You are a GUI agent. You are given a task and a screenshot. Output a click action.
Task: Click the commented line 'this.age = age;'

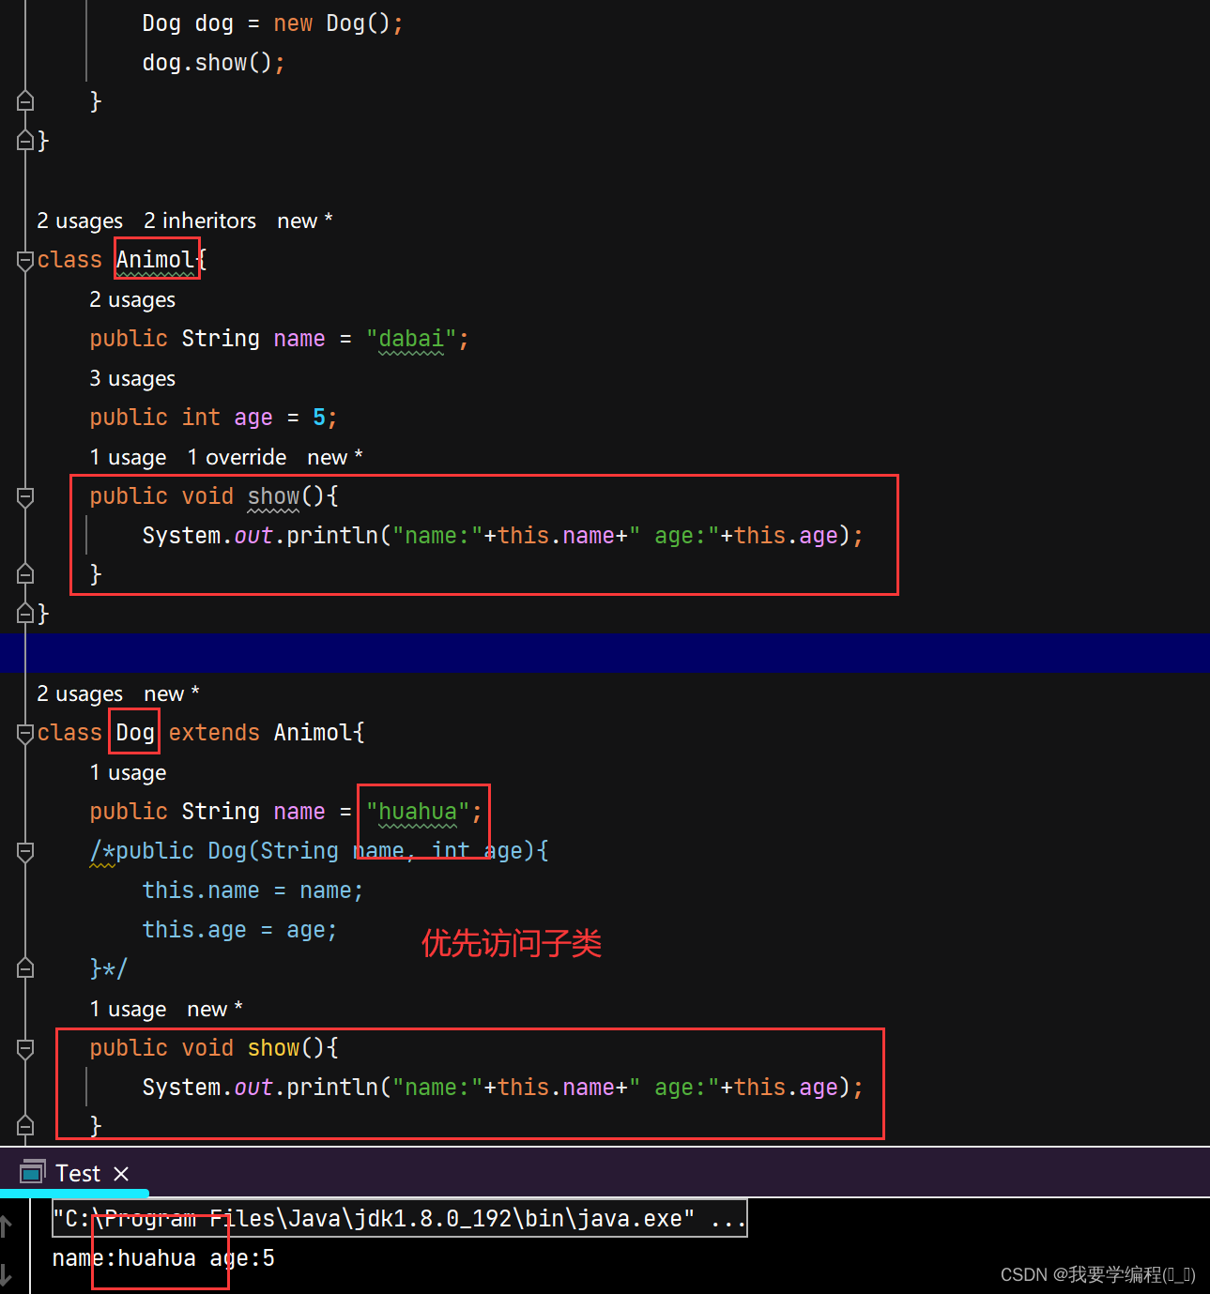pyautogui.click(x=239, y=930)
